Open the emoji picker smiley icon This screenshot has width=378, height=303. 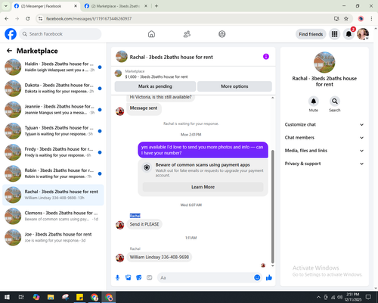257,277
